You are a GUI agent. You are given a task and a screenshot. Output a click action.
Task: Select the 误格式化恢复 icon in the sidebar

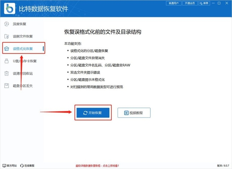(7, 48)
